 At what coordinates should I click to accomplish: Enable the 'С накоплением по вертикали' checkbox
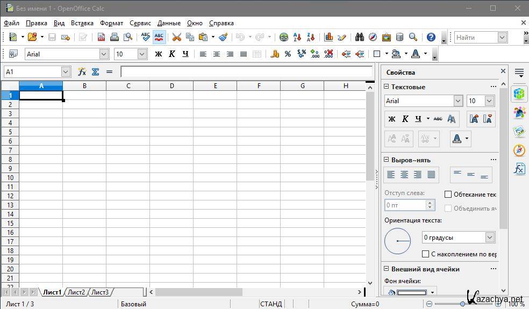coord(425,254)
